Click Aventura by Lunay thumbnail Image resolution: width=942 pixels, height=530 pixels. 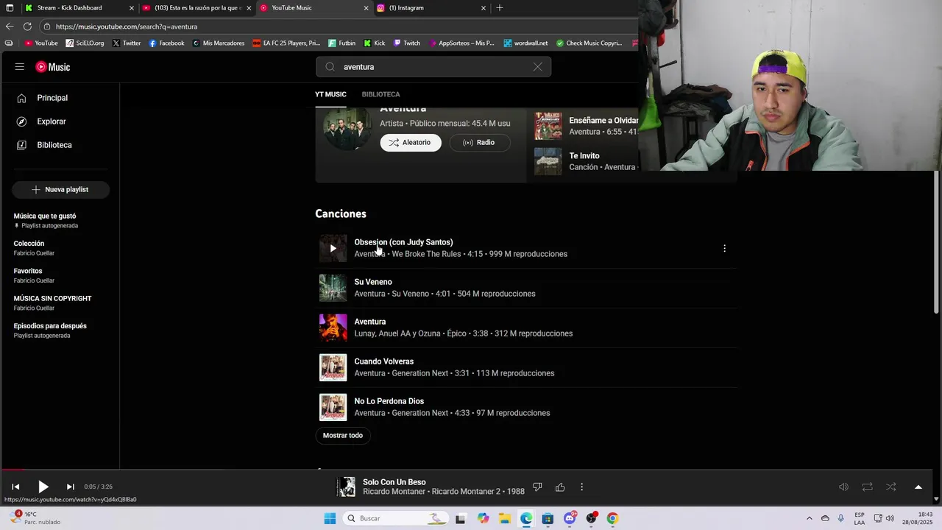[x=333, y=328]
